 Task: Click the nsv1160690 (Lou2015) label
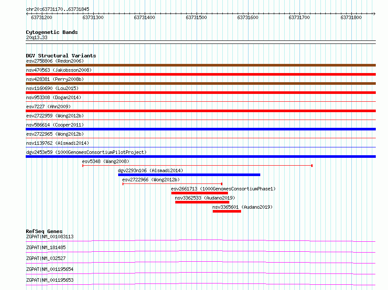(x=52, y=88)
